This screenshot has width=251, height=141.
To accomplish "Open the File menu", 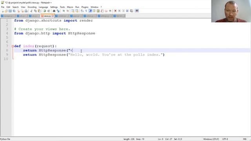I will (x=3, y=7).
